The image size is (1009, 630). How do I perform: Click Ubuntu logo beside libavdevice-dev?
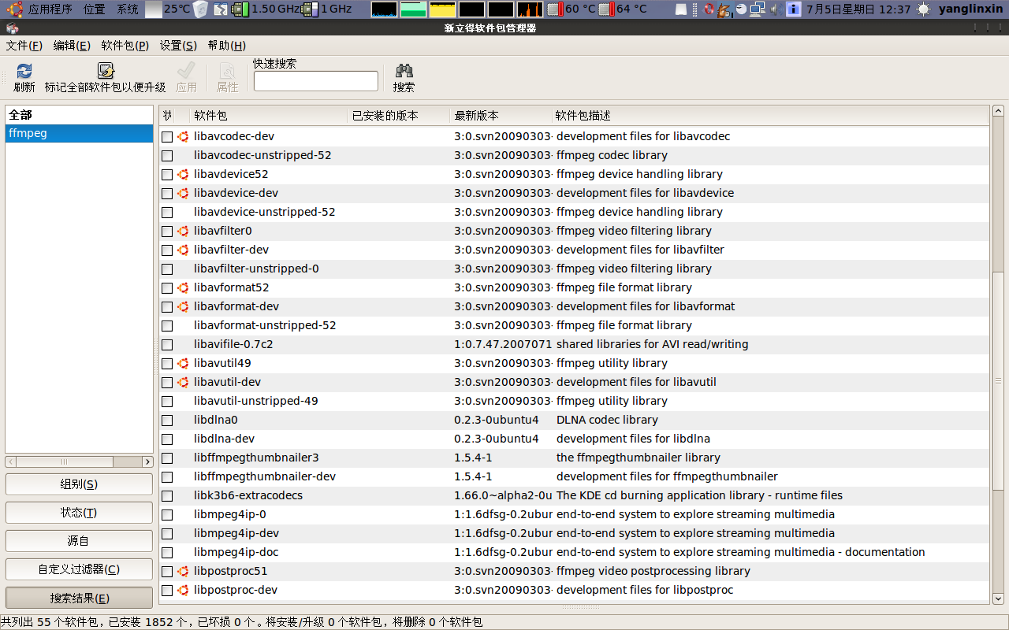point(183,193)
